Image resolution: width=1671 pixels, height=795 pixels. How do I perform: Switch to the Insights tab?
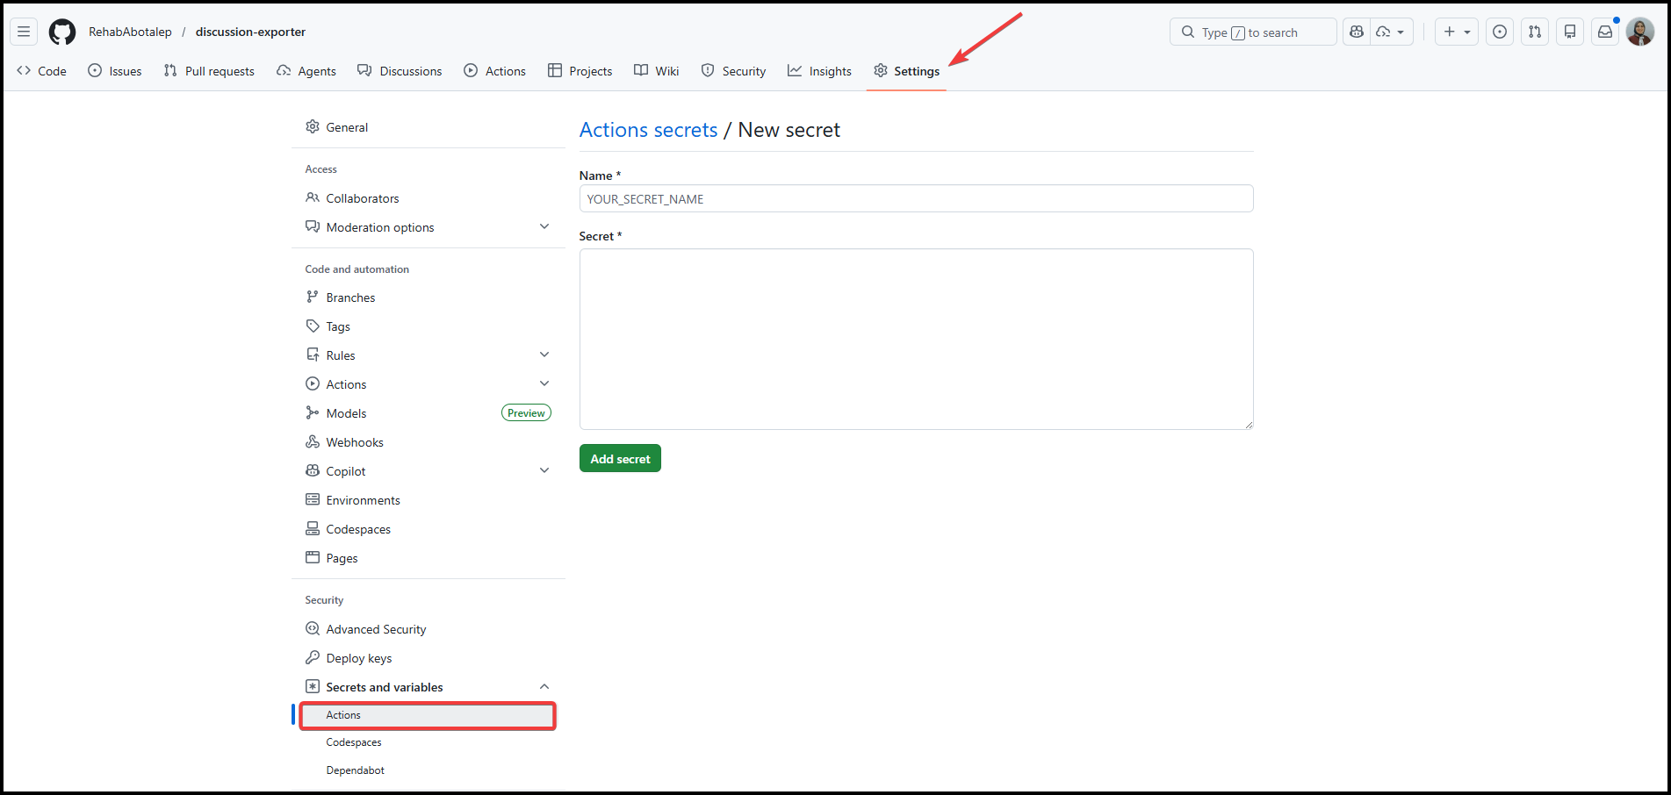[819, 71]
